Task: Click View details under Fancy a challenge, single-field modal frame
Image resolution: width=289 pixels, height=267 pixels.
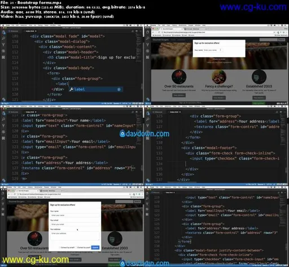Action: pyautogui.click(x=219, y=98)
